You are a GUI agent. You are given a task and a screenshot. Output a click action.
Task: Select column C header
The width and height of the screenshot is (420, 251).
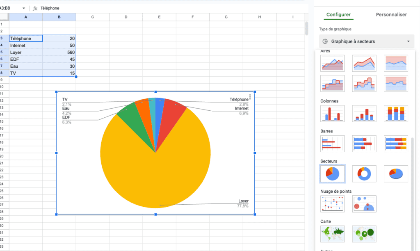click(92, 17)
